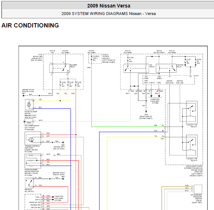Click the "AIR CON SW" pin label
The height and width of the screenshot is (210, 214).
coord(35,208)
